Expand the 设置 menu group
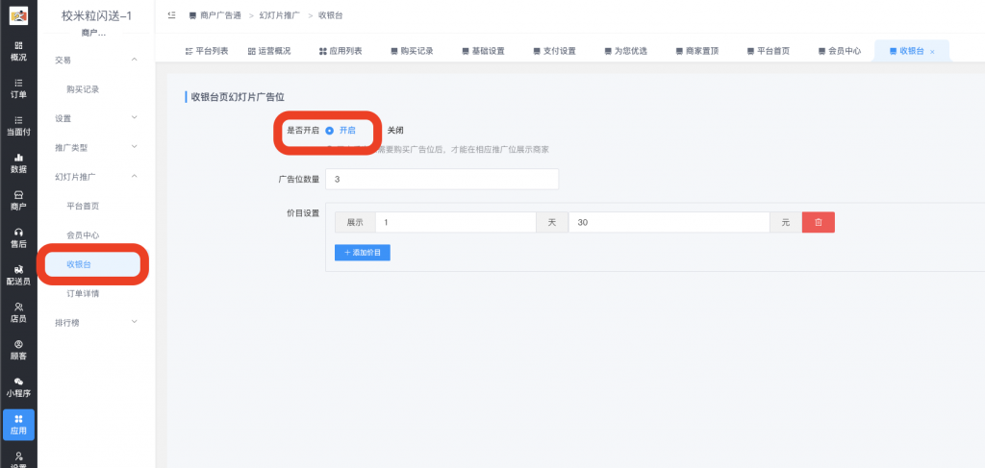The height and width of the screenshot is (468, 985). (x=96, y=118)
